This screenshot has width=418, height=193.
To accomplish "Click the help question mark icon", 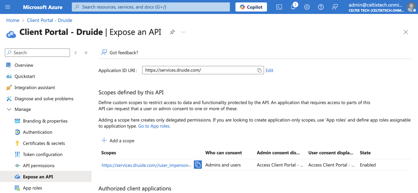I will point(321,7).
